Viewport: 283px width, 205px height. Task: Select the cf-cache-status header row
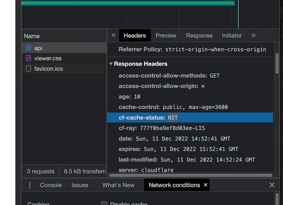[190, 117]
